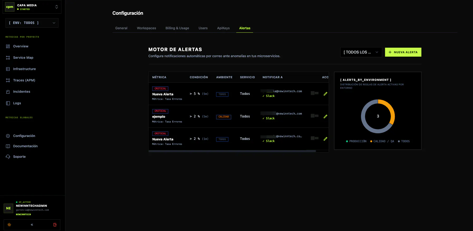Toggle the ejemplo alert switch

click(315, 116)
